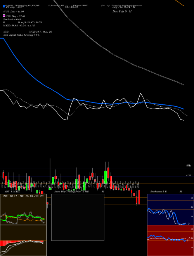Click the 'ADX & MACD' panel heading
The width and height of the screenshot is (194, 256).
(12, 192)
